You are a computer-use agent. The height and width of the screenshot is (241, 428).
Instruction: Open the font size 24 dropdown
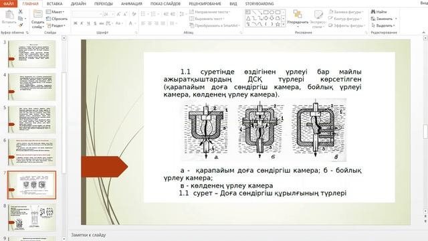point(113,14)
